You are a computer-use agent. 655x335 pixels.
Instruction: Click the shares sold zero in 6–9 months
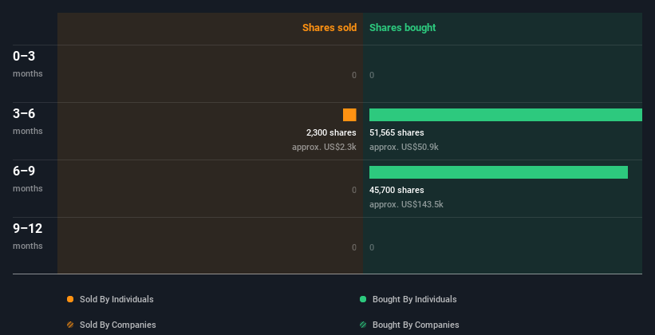coord(354,190)
